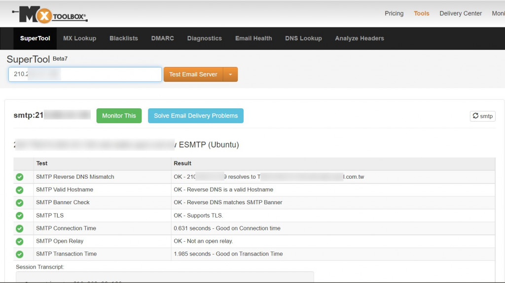505x283 pixels.
Task: Click green check icon for SMTP Valid Hostname
Action: pos(20,190)
